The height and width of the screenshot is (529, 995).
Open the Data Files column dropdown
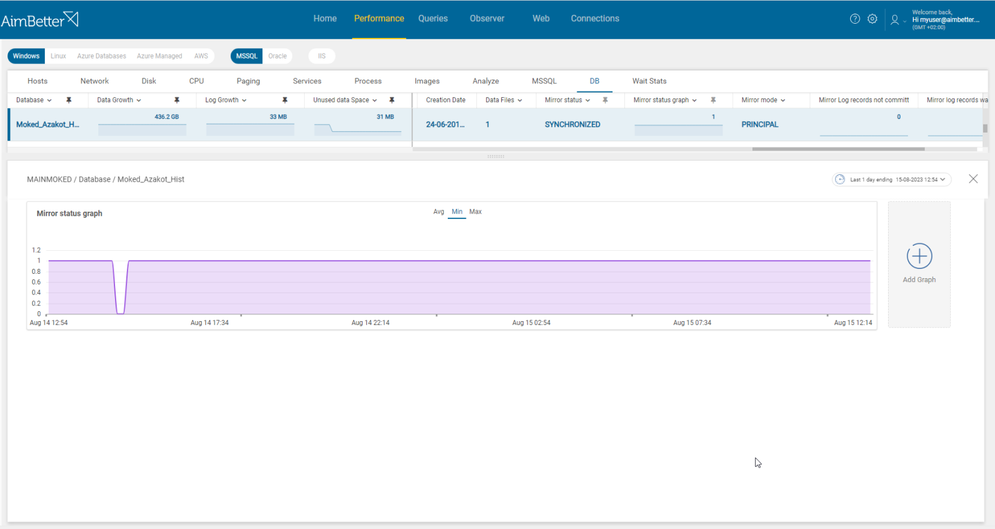[x=520, y=100]
